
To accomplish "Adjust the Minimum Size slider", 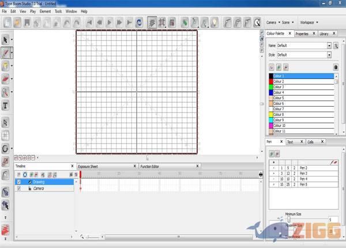I will click(289, 219).
